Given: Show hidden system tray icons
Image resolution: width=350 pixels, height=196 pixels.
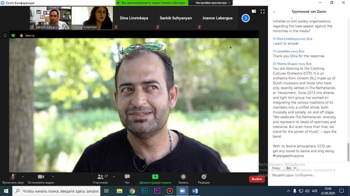Looking at the screenshot, I should coord(288,191).
